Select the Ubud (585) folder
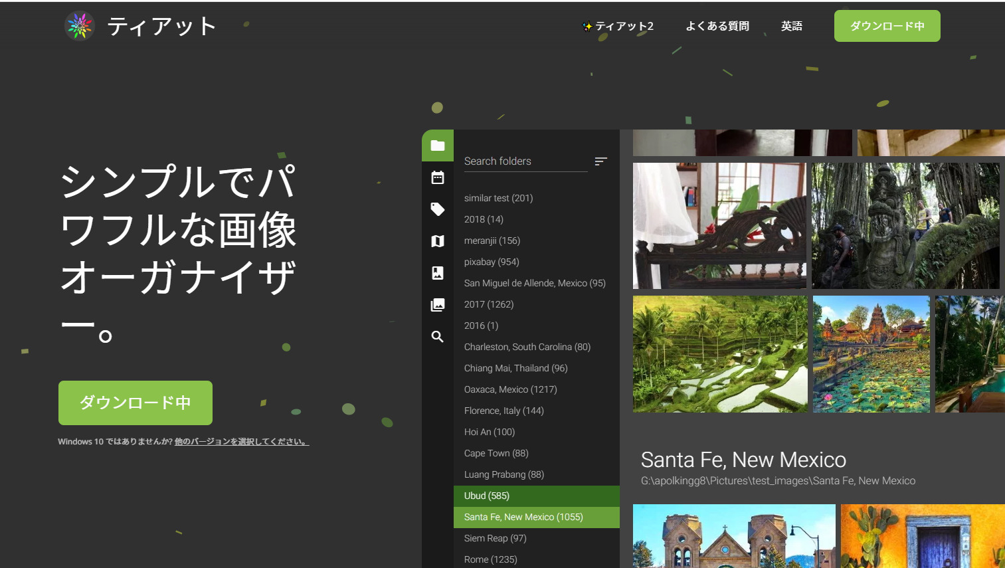 point(487,496)
